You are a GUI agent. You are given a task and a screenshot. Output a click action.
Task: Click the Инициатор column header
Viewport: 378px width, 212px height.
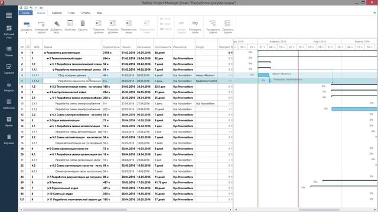184,47
